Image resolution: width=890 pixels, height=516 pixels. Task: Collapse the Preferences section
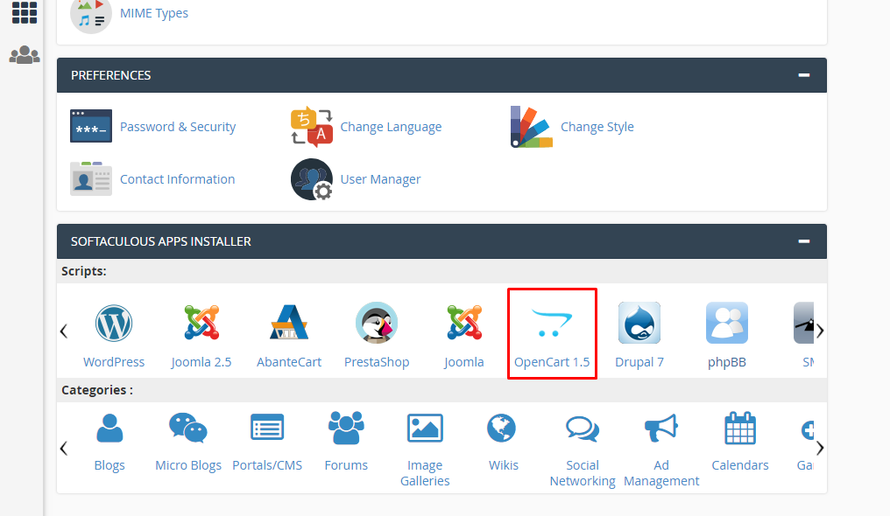pyautogui.click(x=804, y=74)
